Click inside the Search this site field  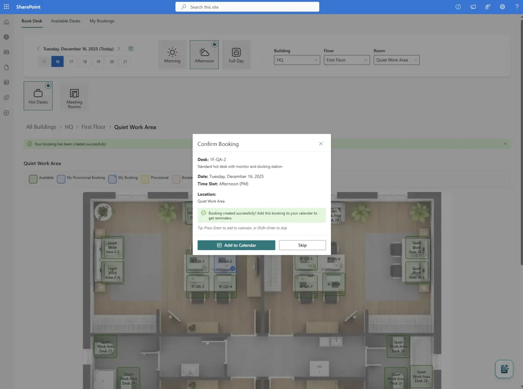247,7
